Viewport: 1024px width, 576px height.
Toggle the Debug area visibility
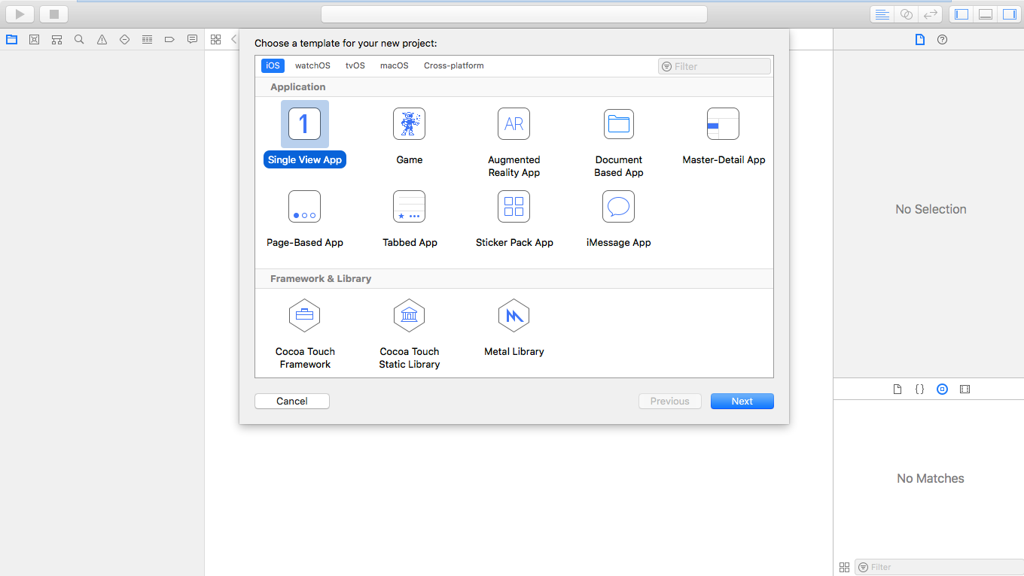[x=985, y=14]
